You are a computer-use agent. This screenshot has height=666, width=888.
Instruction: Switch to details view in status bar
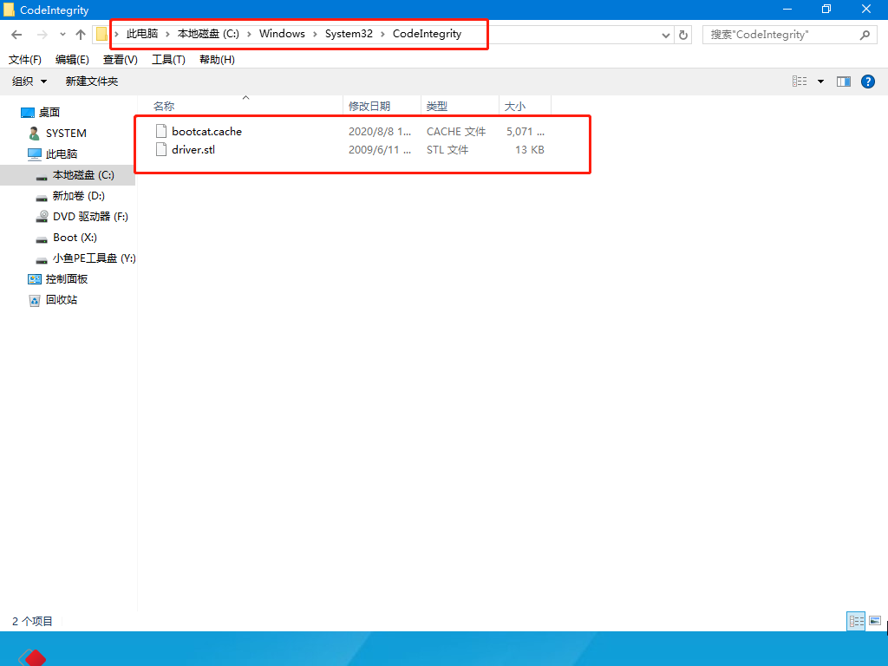pyautogui.click(x=856, y=621)
